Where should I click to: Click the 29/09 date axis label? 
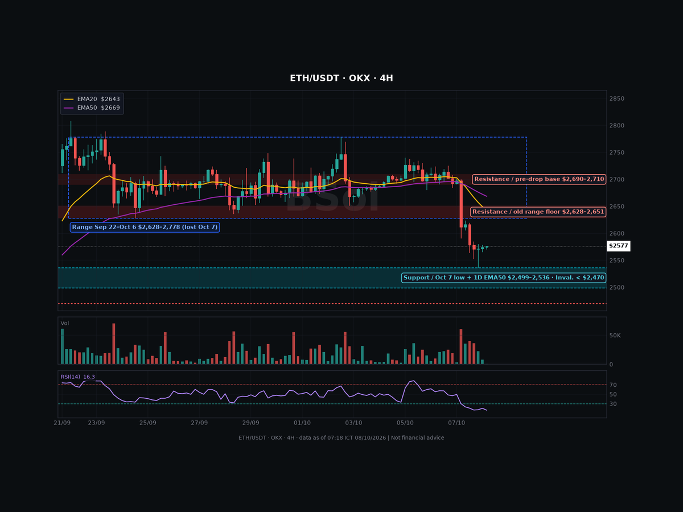pos(250,423)
